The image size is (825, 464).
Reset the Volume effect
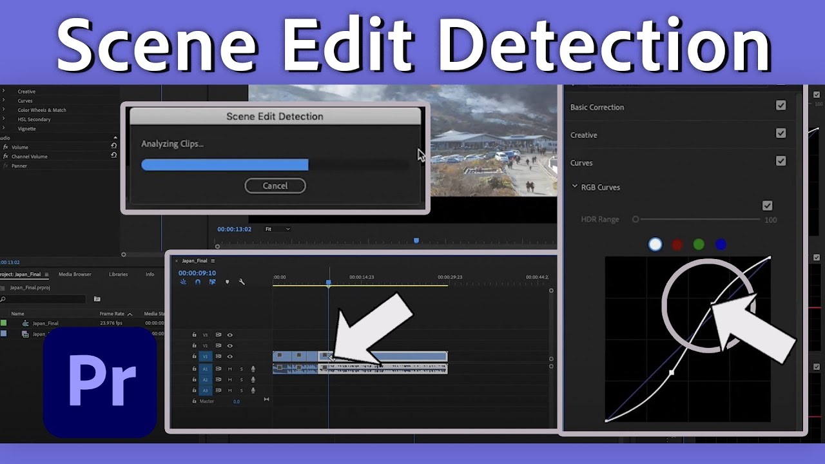click(114, 146)
